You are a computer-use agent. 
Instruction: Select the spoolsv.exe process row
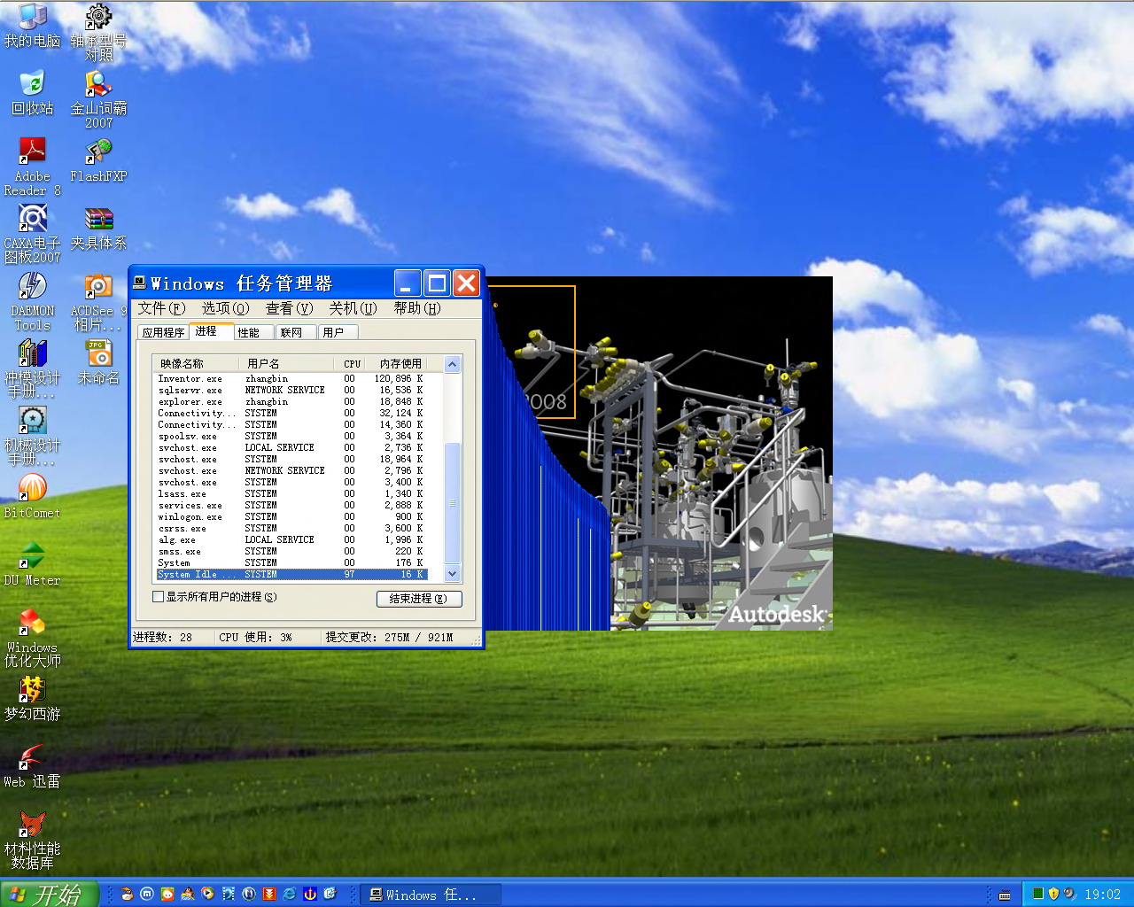click(x=291, y=436)
